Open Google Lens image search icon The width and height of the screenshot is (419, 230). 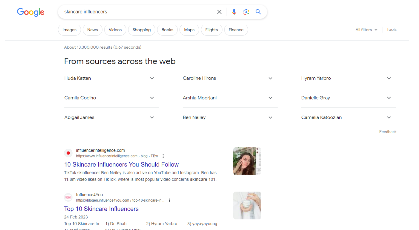tap(246, 12)
